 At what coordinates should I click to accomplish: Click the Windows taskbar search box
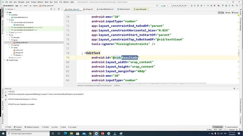[x=28, y=133]
